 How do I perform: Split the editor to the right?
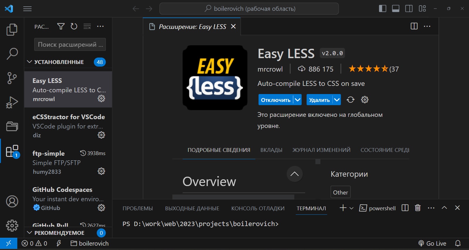click(x=414, y=26)
